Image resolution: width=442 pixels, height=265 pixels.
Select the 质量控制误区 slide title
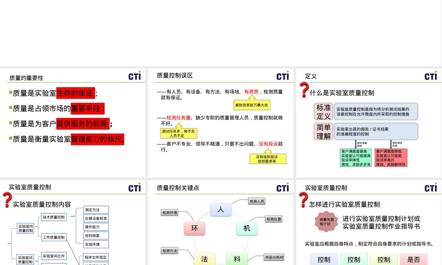click(175, 76)
